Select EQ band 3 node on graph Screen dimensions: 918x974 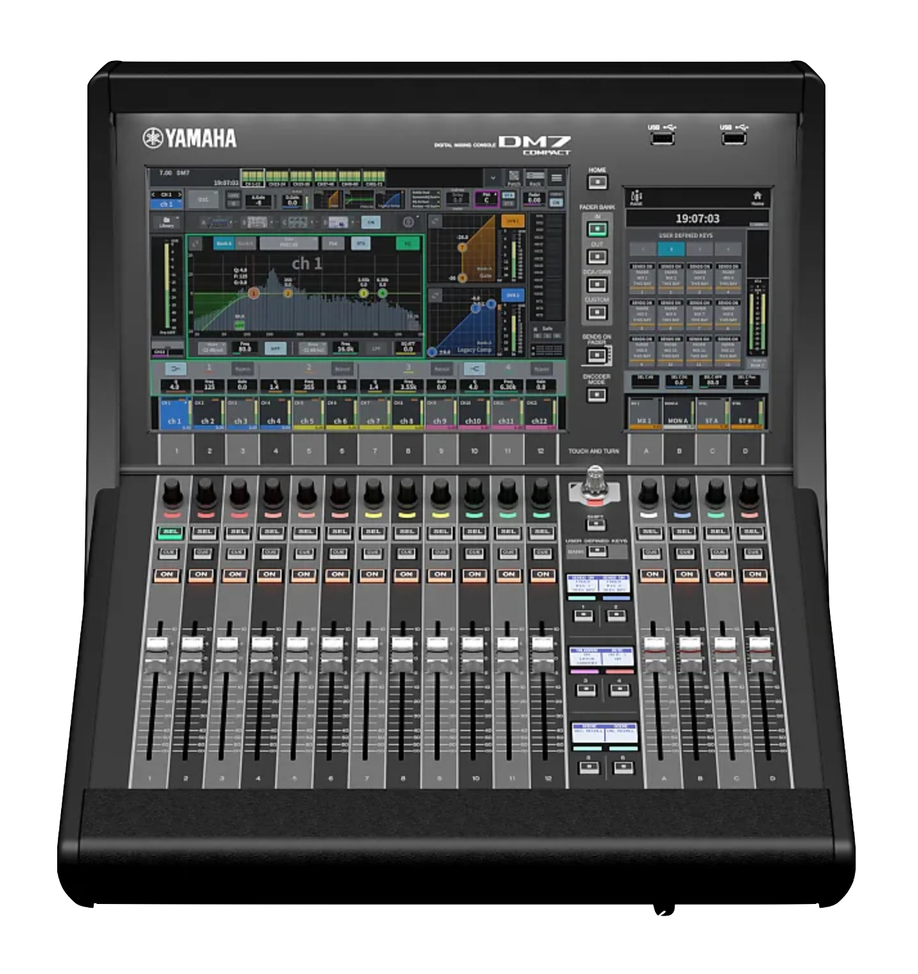(364, 293)
